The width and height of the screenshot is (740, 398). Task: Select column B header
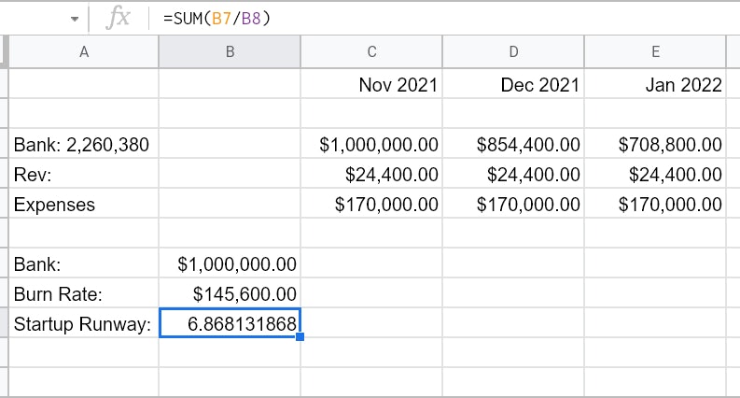(x=230, y=52)
